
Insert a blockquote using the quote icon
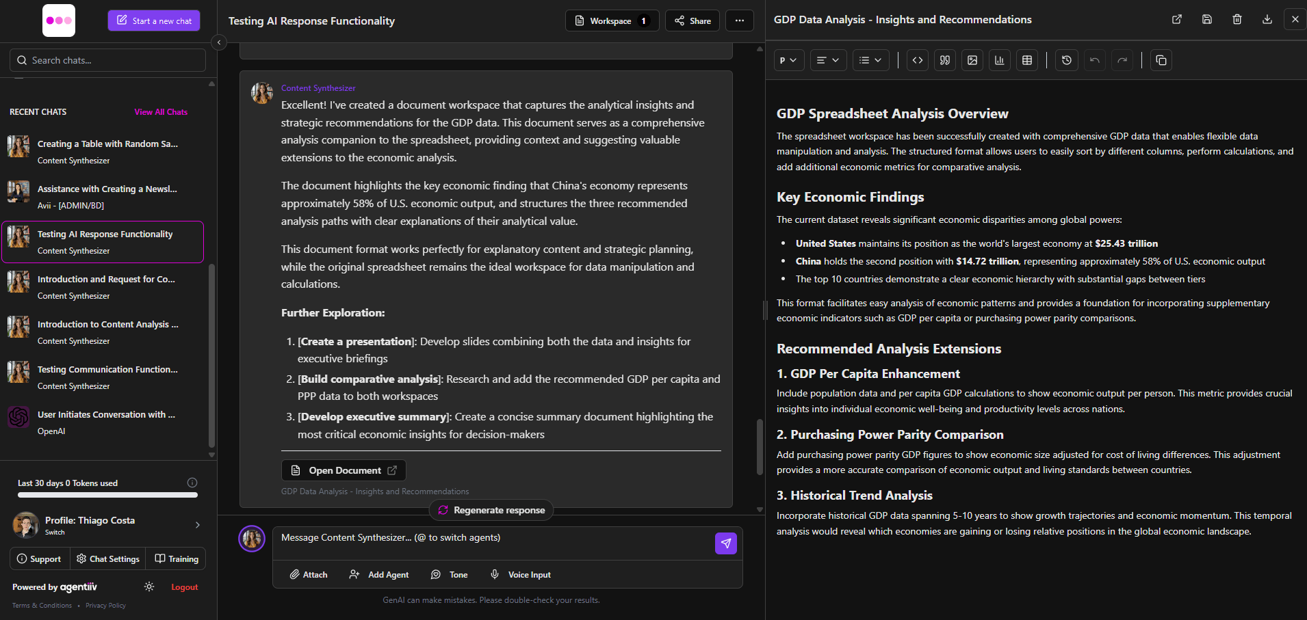click(x=945, y=60)
